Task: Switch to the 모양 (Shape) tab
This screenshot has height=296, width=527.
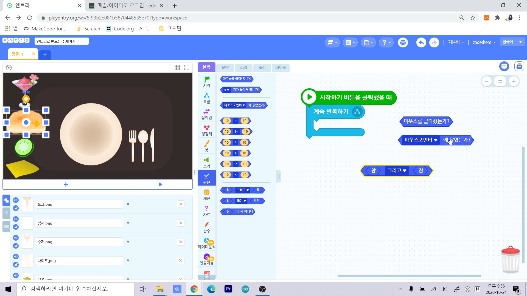Action: [x=225, y=67]
